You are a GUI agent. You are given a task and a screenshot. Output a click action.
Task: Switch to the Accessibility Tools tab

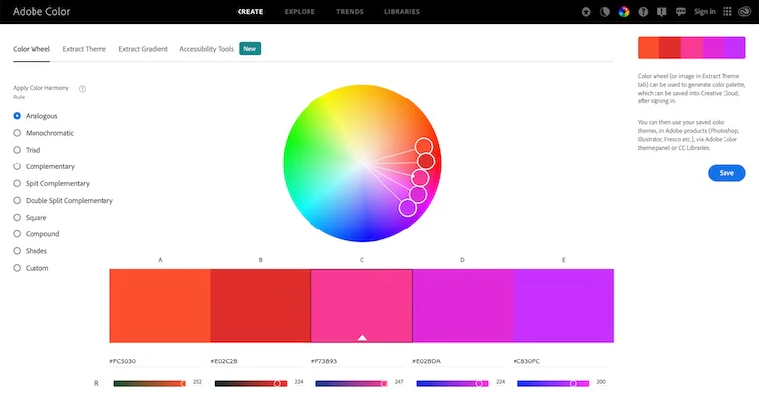point(206,49)
